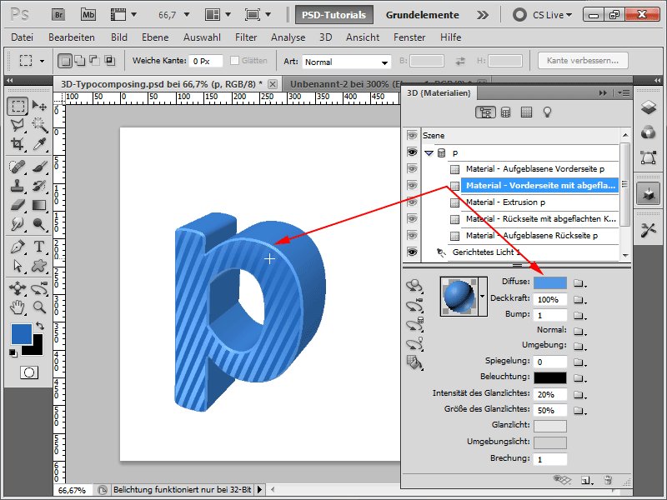This screenshot has width=667, height=500.
Task: Enable the Glätten checkbox
Action: (234, 61)
